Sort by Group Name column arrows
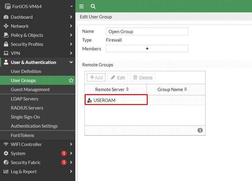The width and height of the screenshot is (252, 181). [x=185, y=89]
